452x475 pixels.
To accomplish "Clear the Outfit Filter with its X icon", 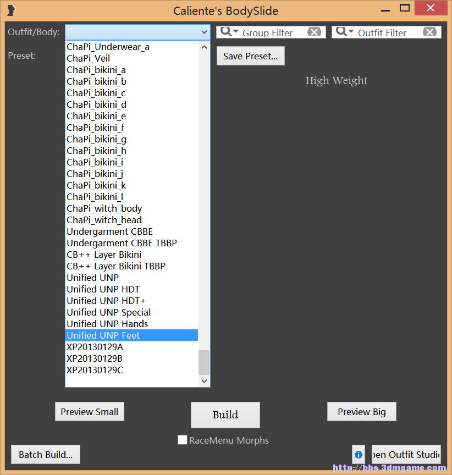I will pyautogui.click(x=430, y=32).
